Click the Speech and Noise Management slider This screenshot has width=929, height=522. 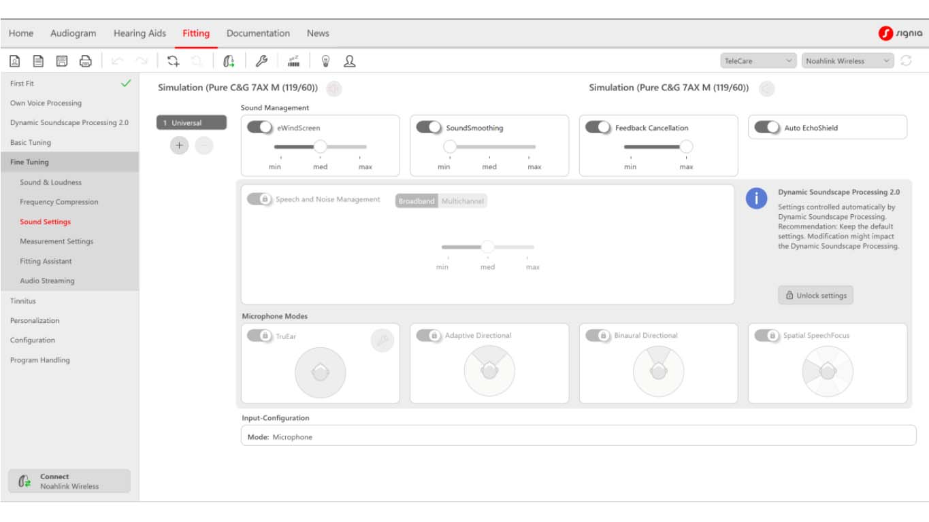tap(487, 247)
